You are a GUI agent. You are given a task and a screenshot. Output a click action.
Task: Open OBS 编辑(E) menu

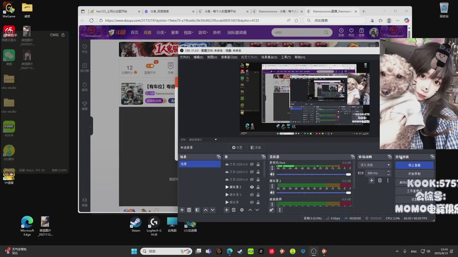[198, 57]
